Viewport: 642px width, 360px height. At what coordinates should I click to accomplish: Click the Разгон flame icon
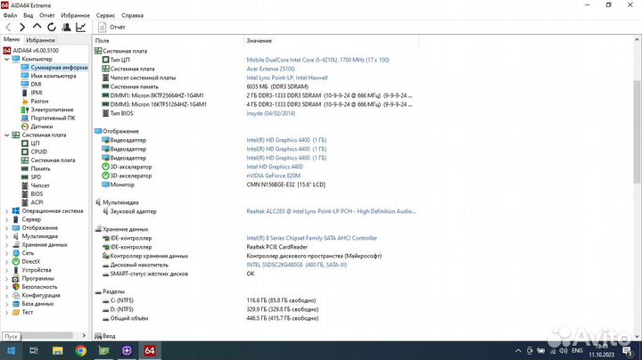pos(25,101)
